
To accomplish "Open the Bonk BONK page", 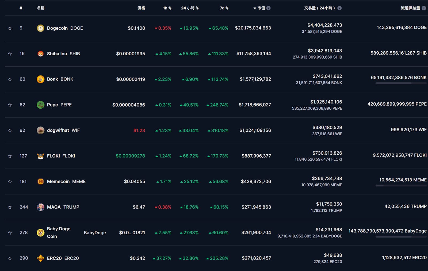I will [60, 79].
